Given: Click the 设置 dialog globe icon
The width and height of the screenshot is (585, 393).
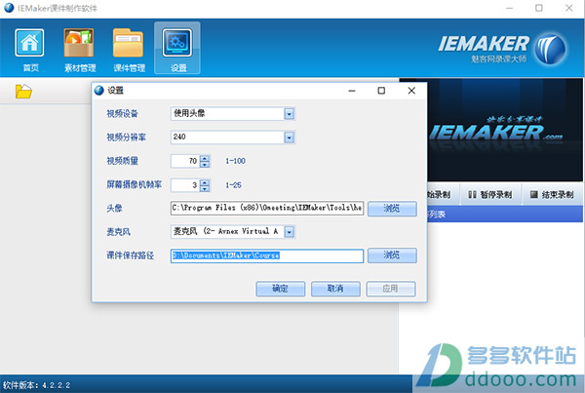Looking at the screenshot, I should tap(98, 91).
